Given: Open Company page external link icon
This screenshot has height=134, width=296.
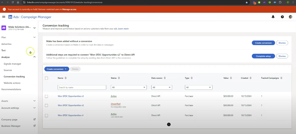Looking at the screenshot, I should (x=34, y=120).
